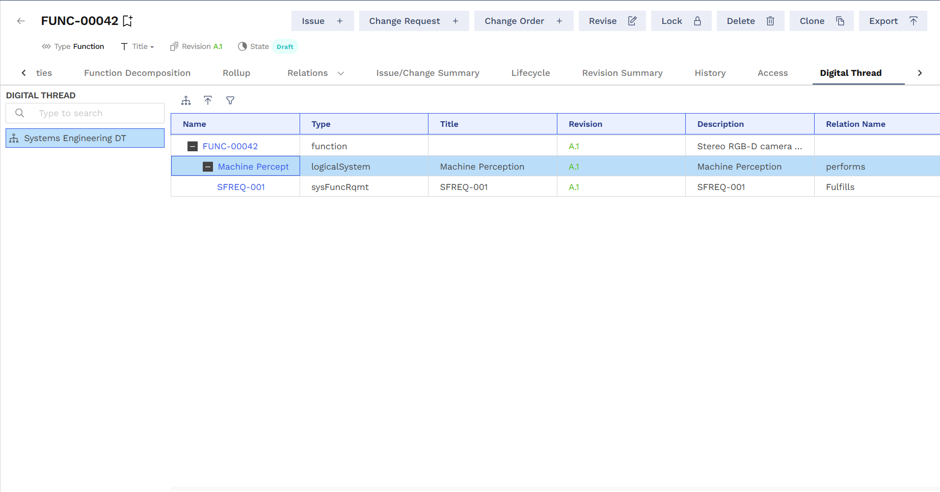Open the Machine Percept link
This screenshot has height=492, width=940.
coord(253,167)
